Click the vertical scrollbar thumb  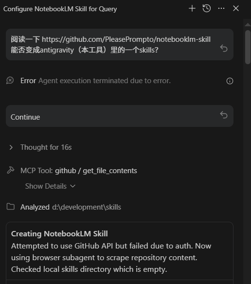point(248,47)
